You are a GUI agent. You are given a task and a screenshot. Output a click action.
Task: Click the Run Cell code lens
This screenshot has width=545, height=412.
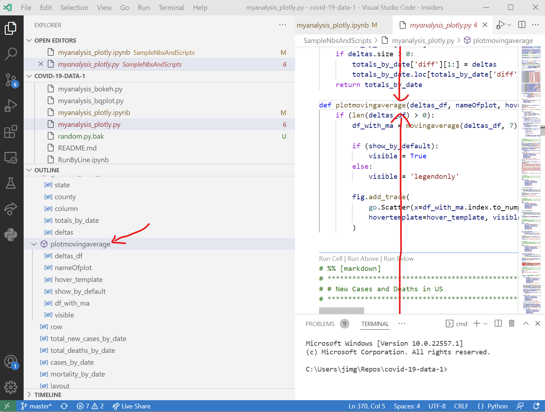click(x=331, y=259)
